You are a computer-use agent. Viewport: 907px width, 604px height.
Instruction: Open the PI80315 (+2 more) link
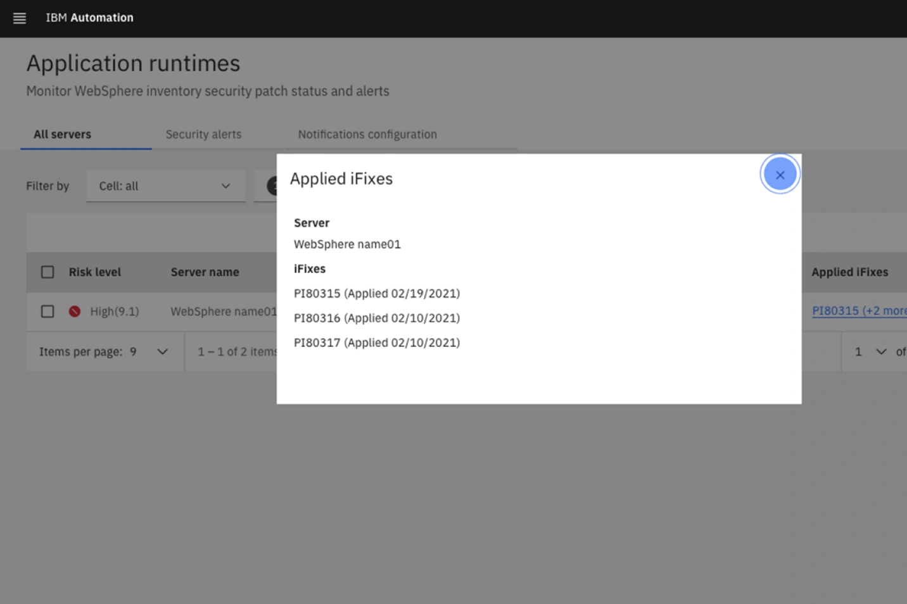(x=859, y=311)
